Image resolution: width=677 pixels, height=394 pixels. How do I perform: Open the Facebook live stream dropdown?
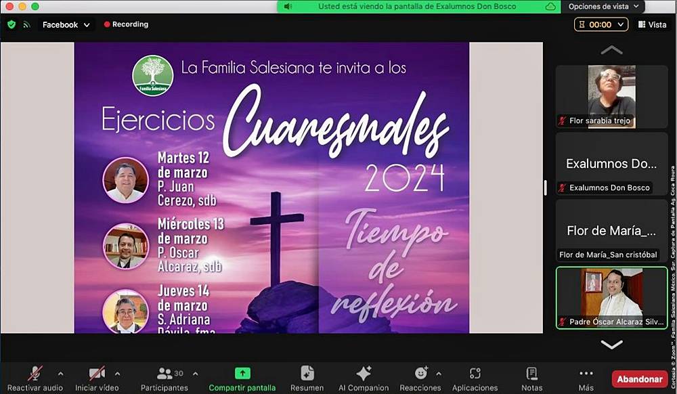pyautogui.click(x=66, y=24)
